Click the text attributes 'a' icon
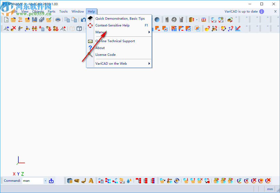Viewport: 280px width, 193px height. click(x=42, y=29)
